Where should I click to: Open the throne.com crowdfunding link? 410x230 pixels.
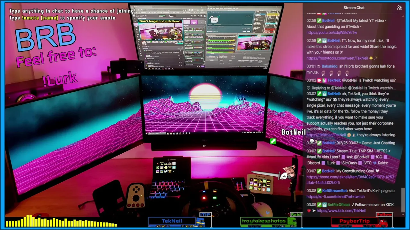(x=350, y=180)
